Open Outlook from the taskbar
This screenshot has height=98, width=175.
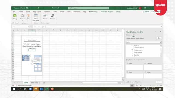pyautogui.click(x=41, y=89)
